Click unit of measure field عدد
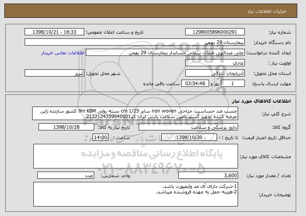 point(66,175)
